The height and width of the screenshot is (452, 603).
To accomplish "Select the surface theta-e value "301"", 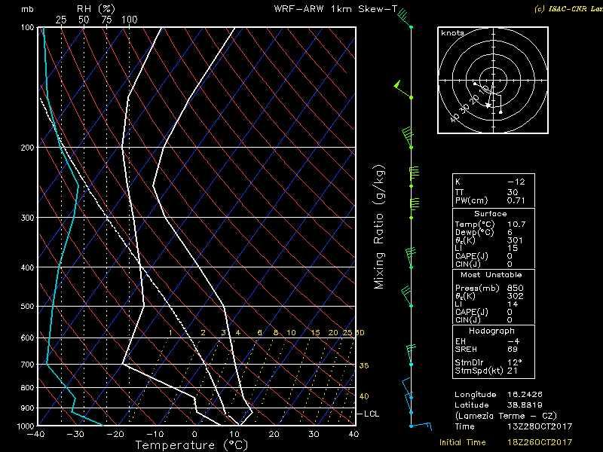I will (515, 240).
